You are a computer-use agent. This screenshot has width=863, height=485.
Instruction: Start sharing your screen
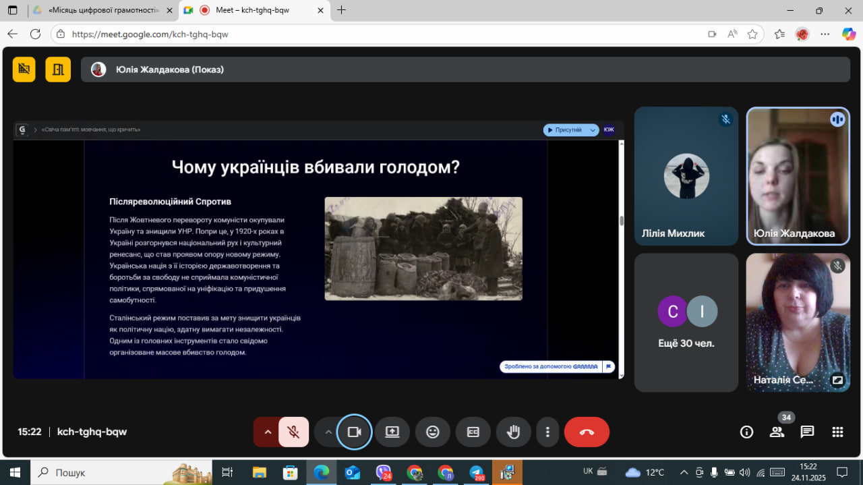point(392,432)
